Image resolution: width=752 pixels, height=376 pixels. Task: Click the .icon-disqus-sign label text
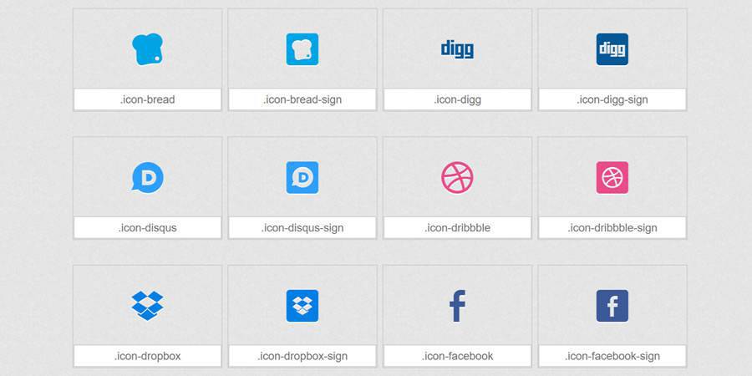pos(302,228)
